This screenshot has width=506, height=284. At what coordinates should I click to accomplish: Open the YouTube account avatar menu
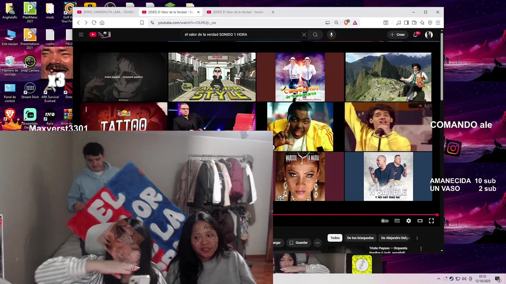point(429,35)
